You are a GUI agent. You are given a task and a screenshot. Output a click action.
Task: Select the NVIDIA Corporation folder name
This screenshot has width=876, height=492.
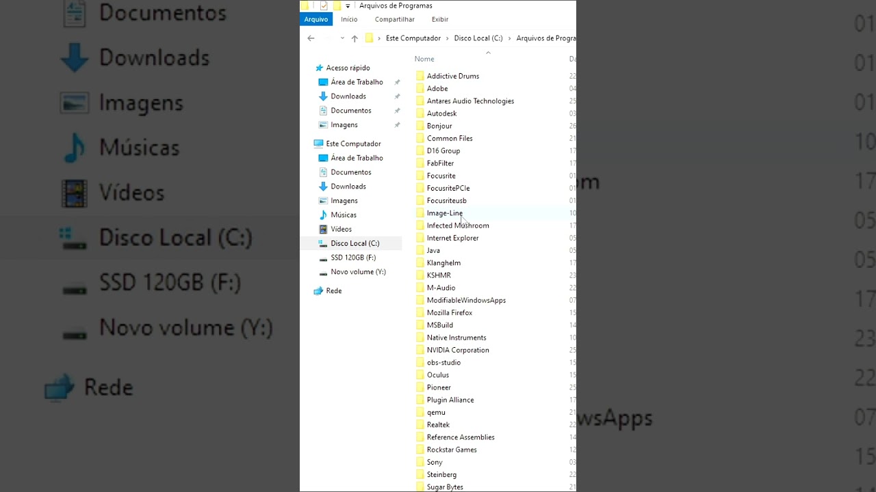point(458,350)
